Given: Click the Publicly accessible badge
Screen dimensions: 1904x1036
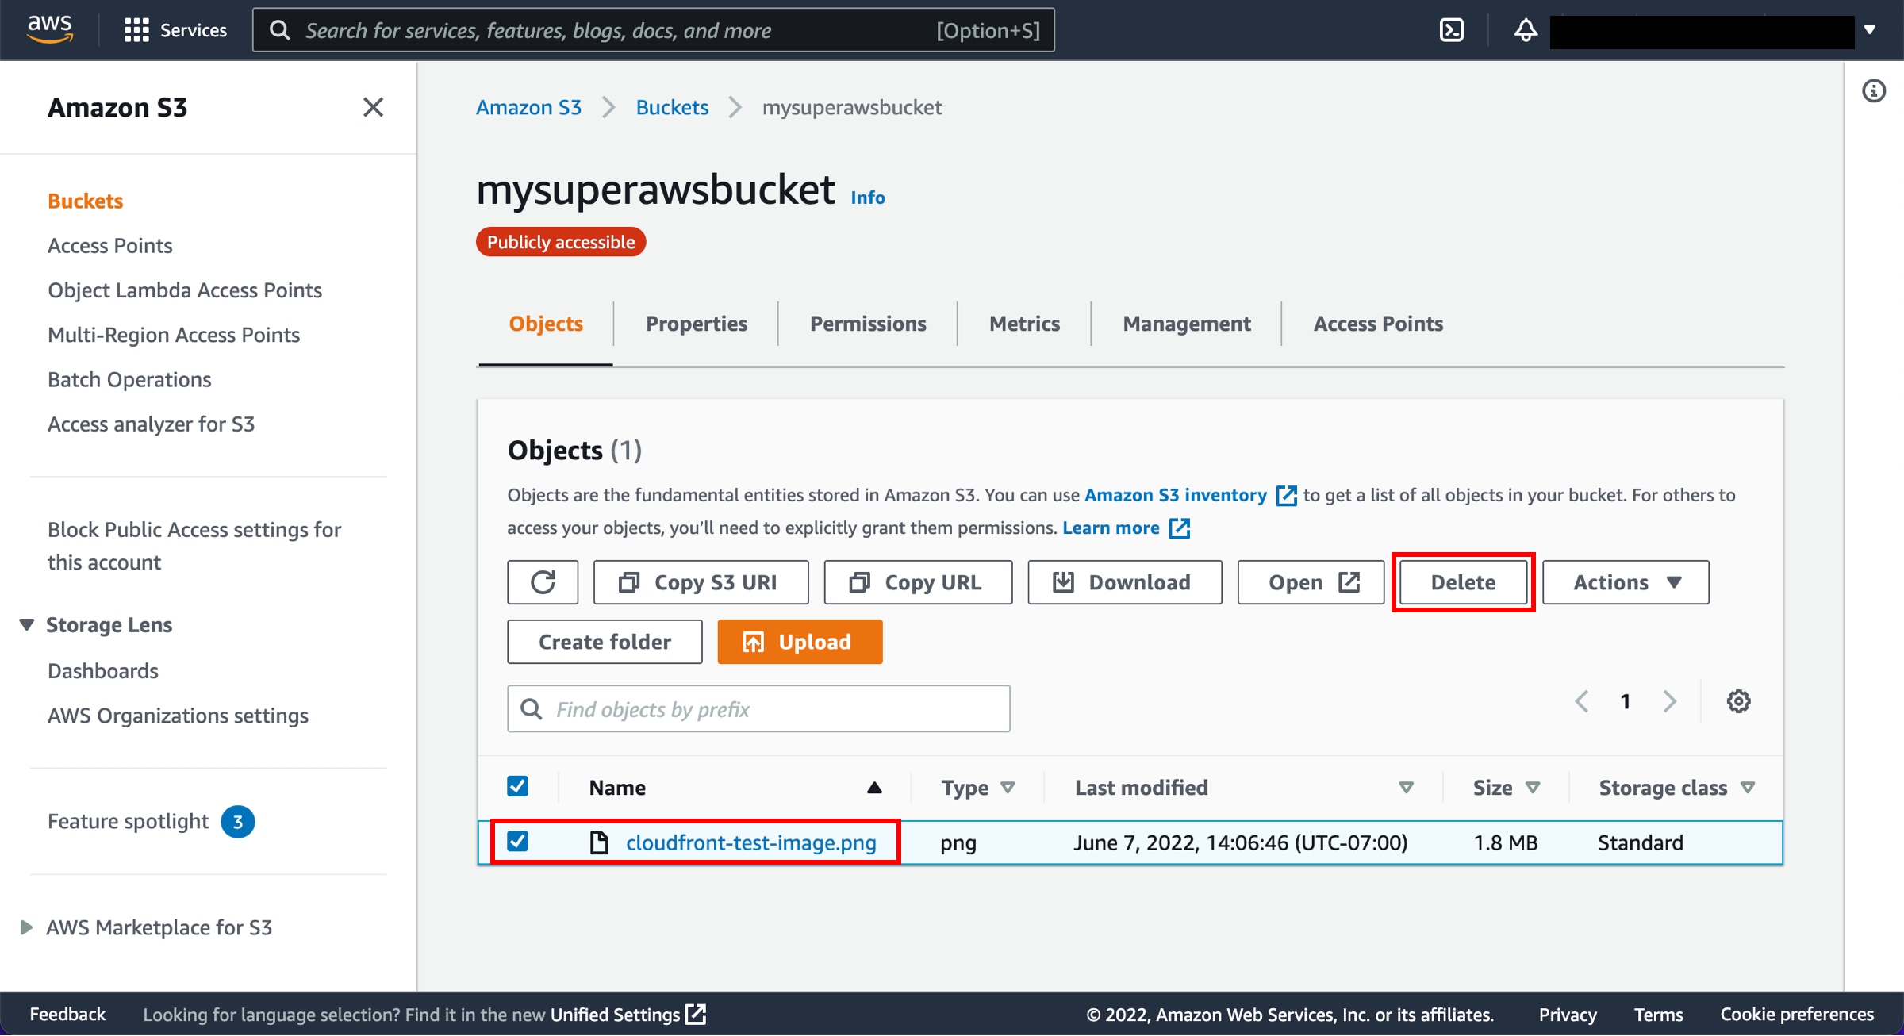Looking at the screenshot, I should coord(561,242).
